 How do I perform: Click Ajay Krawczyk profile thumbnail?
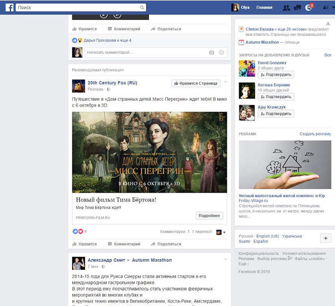[x=247, y=112]
